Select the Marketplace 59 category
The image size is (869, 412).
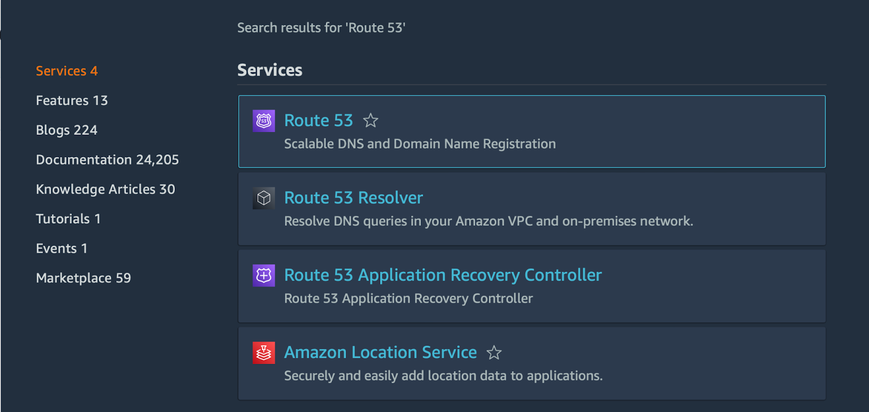(x=84, y=278)
